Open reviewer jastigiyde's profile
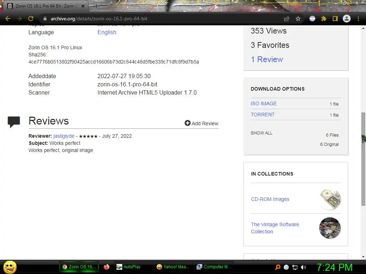366x274 pixels. (x=64, y=136)
